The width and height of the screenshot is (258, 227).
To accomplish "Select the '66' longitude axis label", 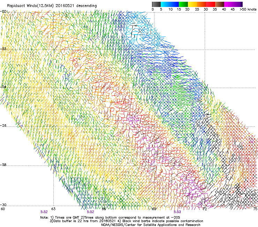I will (104, 209).
